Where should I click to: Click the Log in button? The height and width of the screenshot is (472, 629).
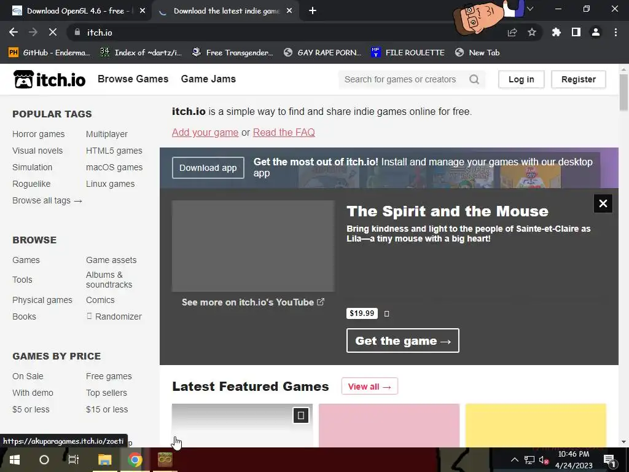point(521,79)
